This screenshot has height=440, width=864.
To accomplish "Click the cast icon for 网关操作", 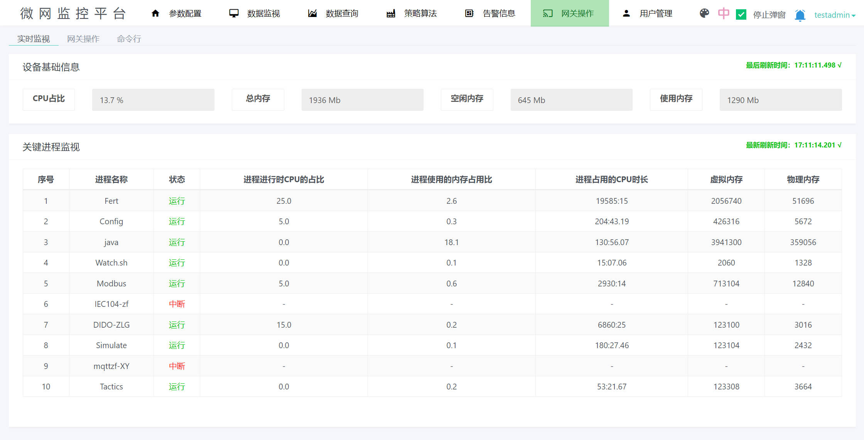I will [x=548, y=14].
